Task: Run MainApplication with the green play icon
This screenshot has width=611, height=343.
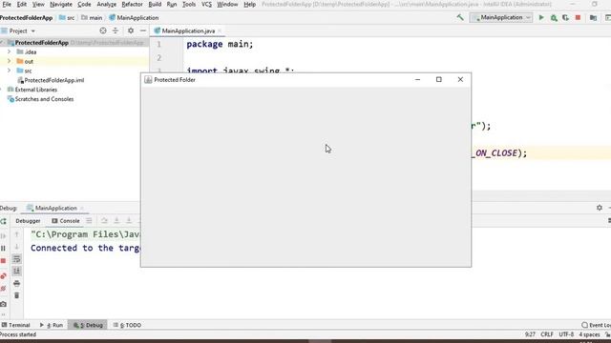Action: coord(541,17)
